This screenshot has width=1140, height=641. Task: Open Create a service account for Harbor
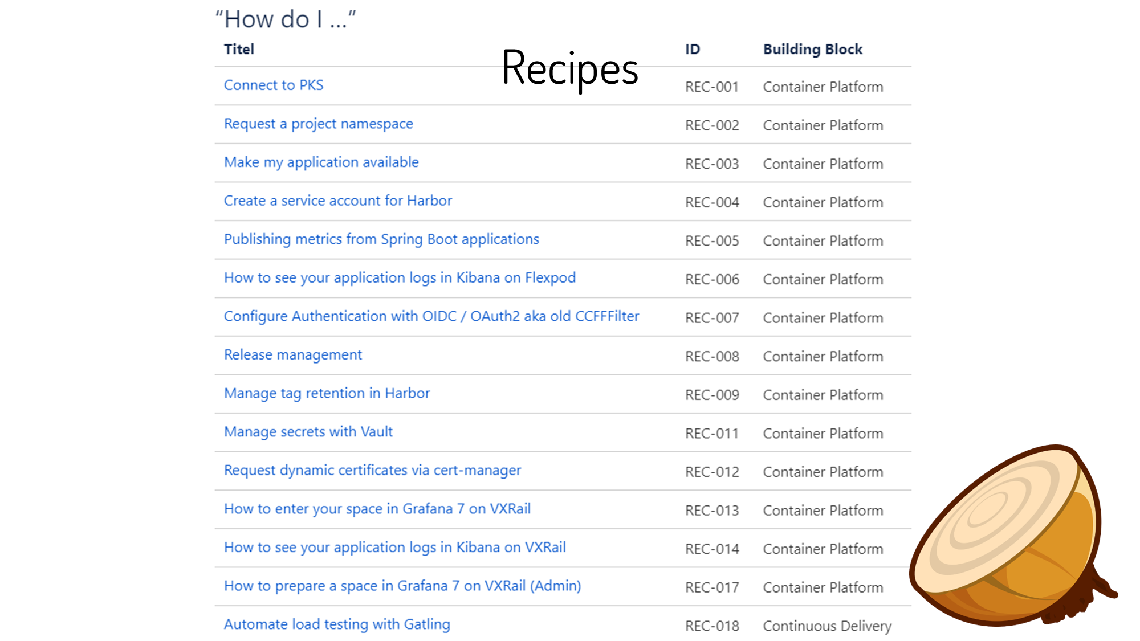337,201
